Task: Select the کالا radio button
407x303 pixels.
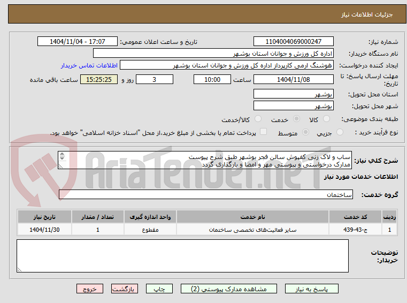Action: (x=326, y=119)
